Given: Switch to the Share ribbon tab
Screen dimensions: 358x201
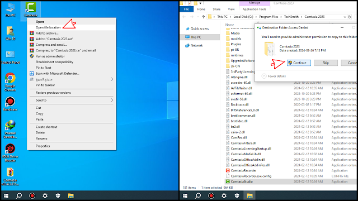Looking at the screenshot, I should click(216, 9).
